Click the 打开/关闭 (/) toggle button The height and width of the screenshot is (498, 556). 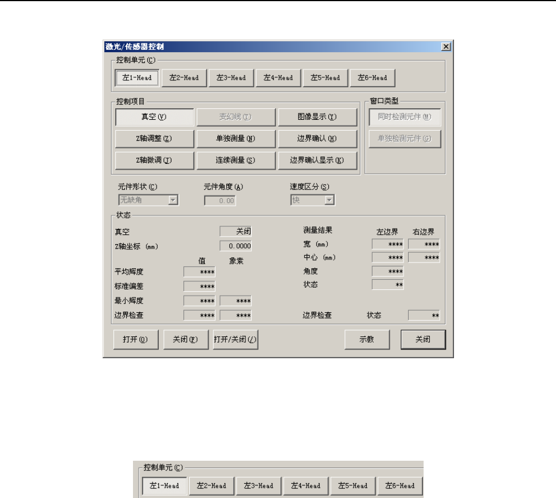click(x=236, y=340)
